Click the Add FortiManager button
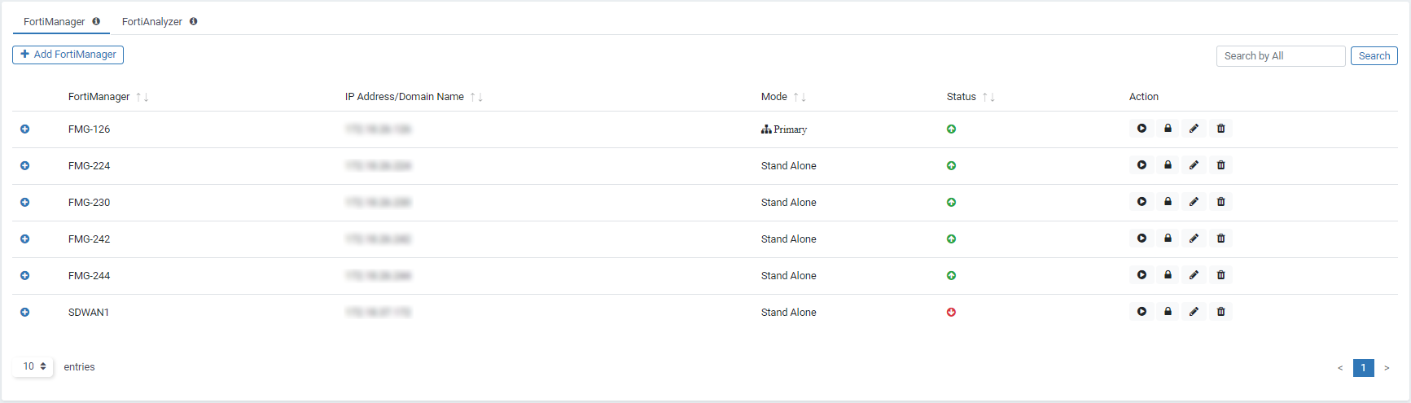 click(x=68, y=55)
